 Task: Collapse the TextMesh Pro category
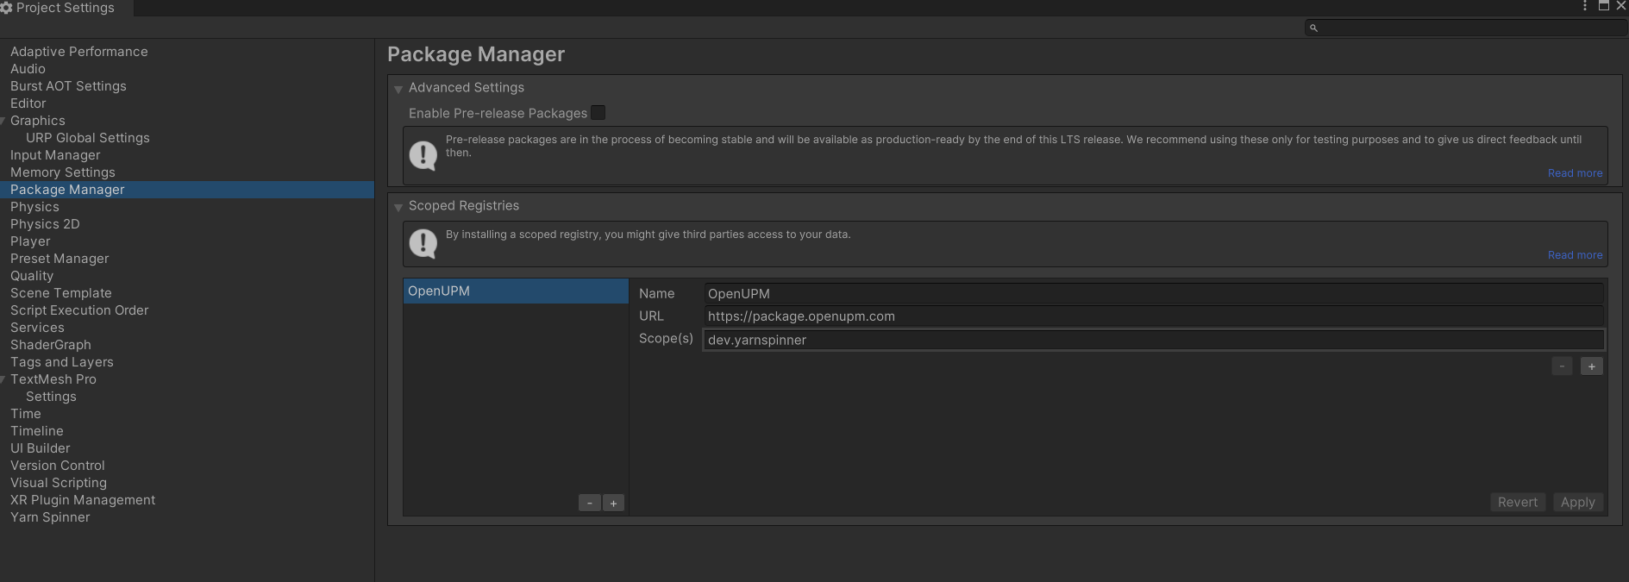(x=4, y=380)
